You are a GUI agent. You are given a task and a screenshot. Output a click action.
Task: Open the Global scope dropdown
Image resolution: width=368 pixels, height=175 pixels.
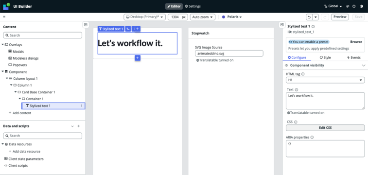coord(333,6)
